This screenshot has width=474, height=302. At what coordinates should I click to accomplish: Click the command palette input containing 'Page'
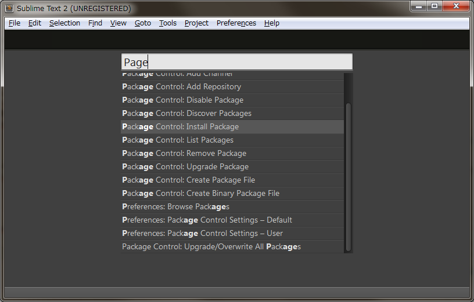(x=236, y=62)
